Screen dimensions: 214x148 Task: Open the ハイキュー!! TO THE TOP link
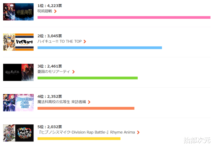click(x=60, y=41)
